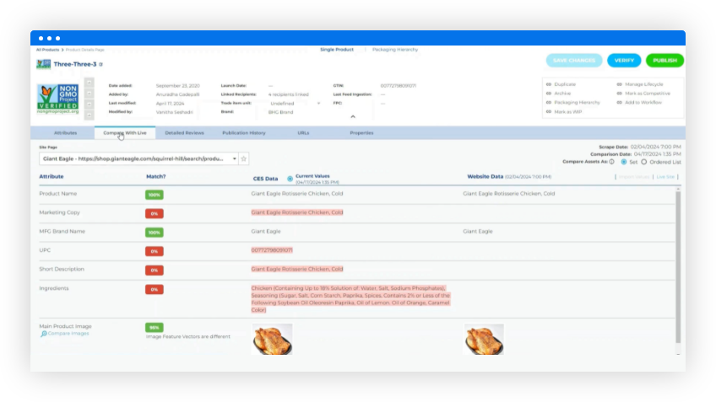Image resolution: width=716 pixels, height=402 pixels.
Task: Select Current Values radio under CES Data
Action: 290,179
